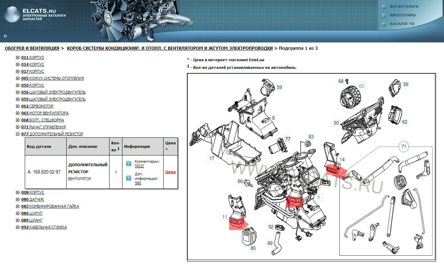Expand 092 КАБЕЛЬНАЯ СТЯЖКА node

tap(18, 227)
